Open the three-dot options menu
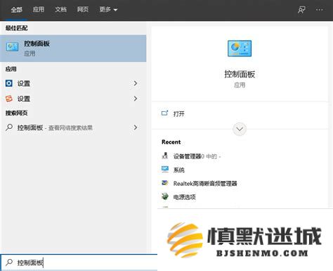The width and height of the screenshot is (333, 271). tap(320, 10)
